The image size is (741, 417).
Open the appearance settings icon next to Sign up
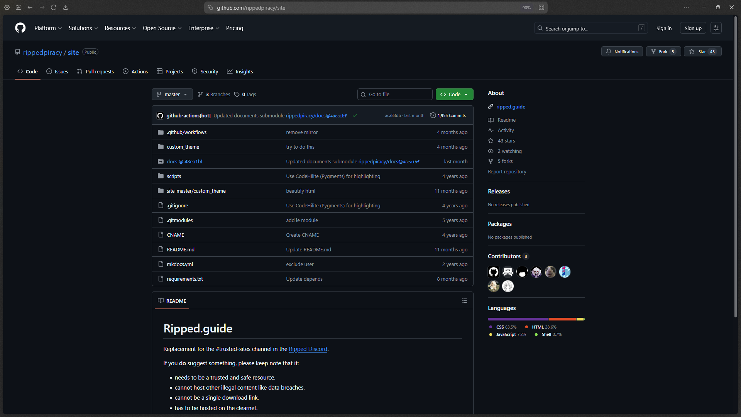(716, 28)
